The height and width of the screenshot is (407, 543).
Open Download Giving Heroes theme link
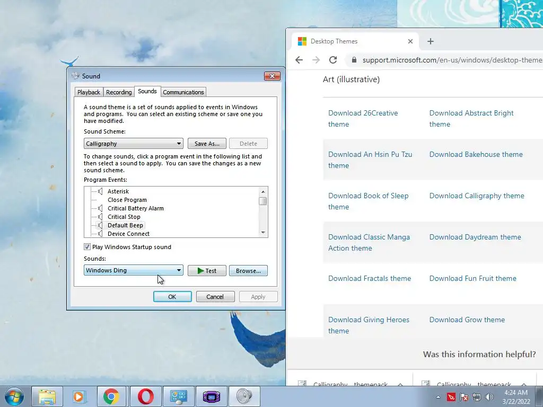point(369,325)
